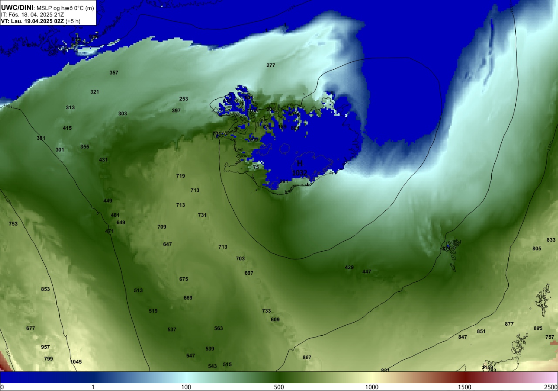Screen dimensions: 558x391
Task: Click the 675 height value
Action: coord(184,279)
